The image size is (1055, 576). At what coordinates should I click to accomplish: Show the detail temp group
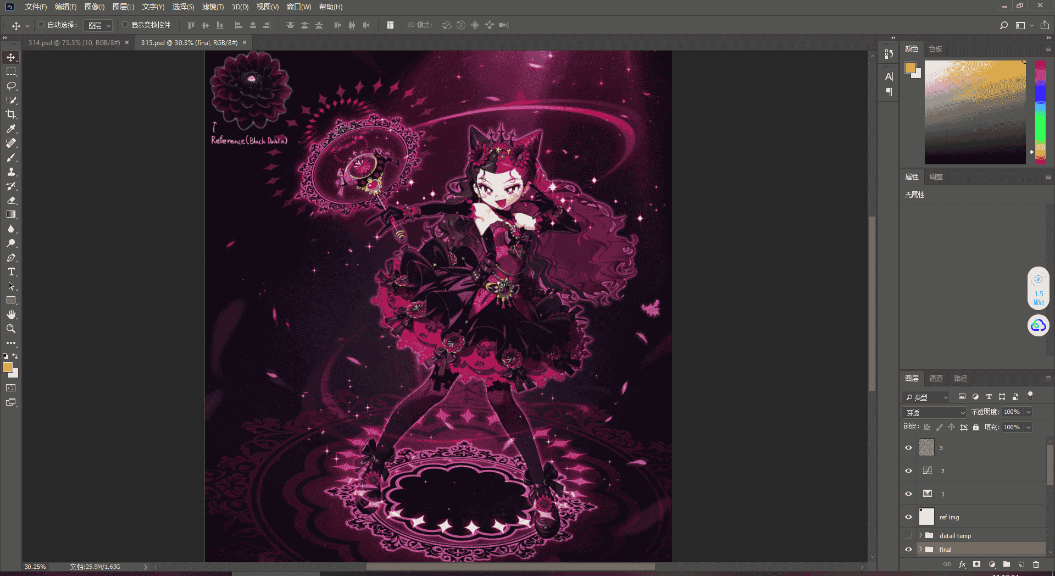tap(908, 535)
